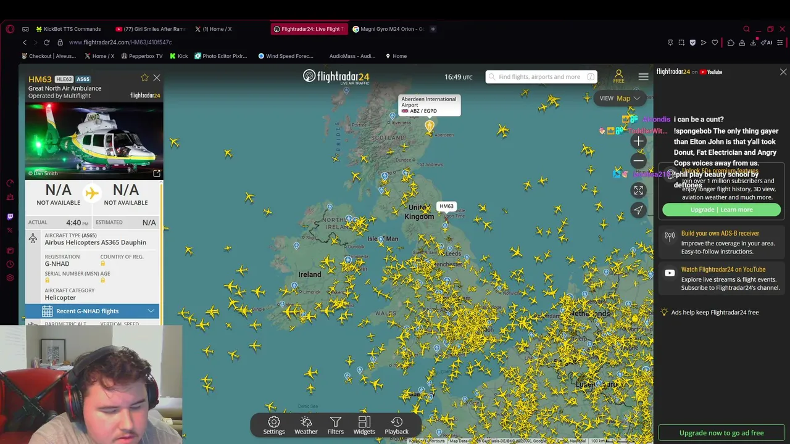This screenshot has width=790, height=444.
Task: Select the Flightradar24 Live Flight tab
Action: click(x=308, y=29)
